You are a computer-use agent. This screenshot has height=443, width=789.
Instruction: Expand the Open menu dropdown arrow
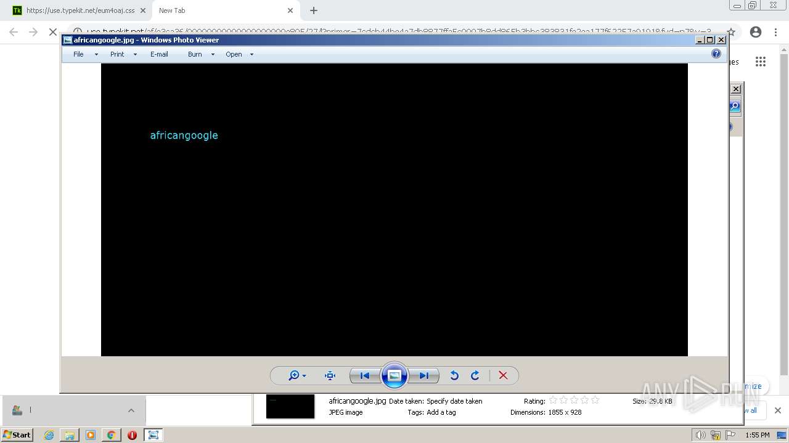(251, 55)
